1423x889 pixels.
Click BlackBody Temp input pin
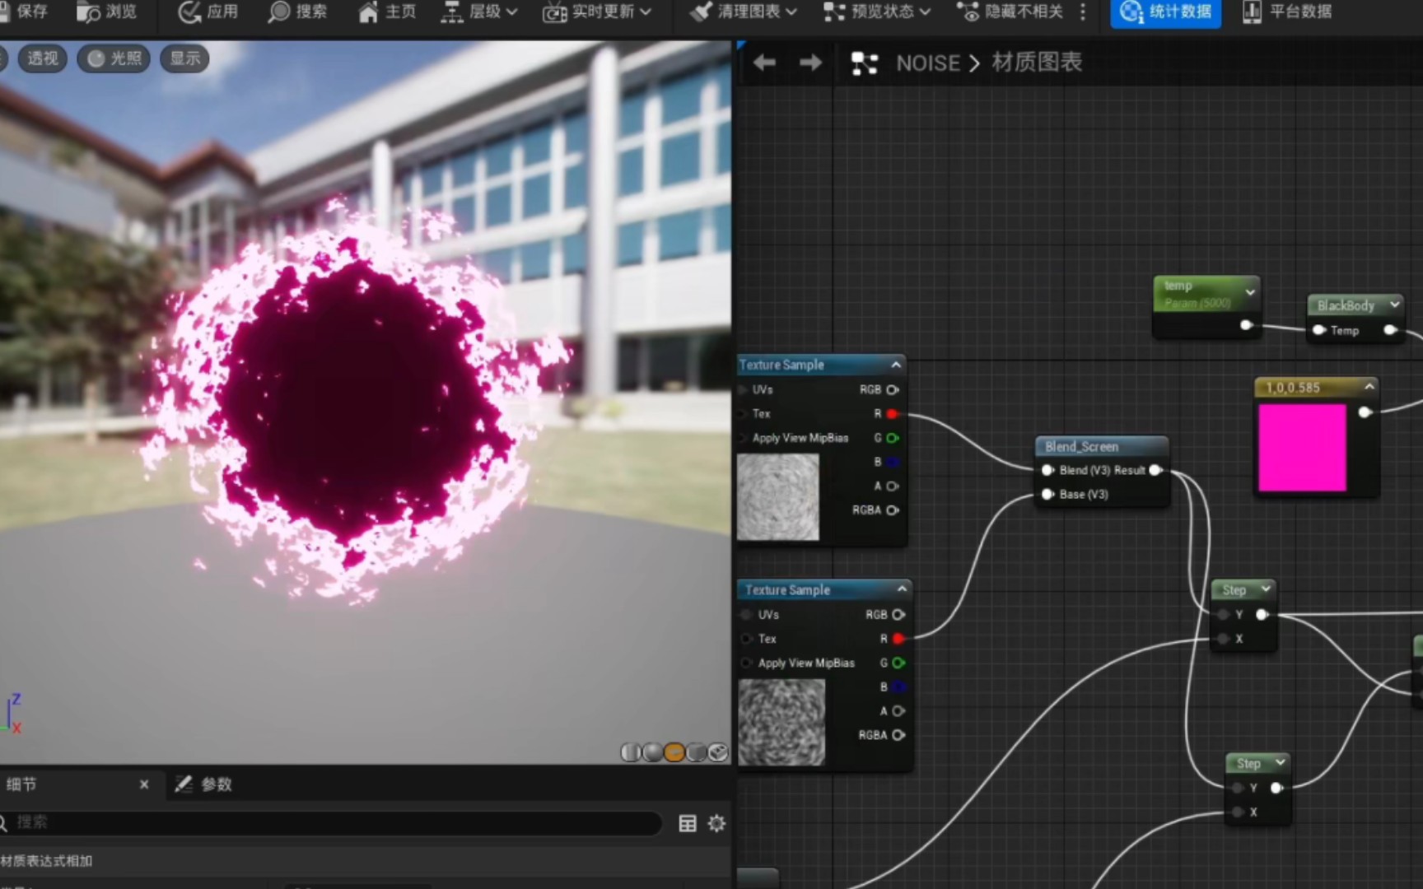pos(1319,330)
